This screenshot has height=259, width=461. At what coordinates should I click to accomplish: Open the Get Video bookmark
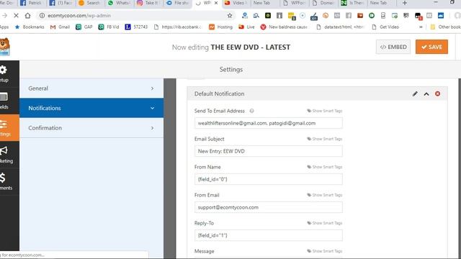385,27
